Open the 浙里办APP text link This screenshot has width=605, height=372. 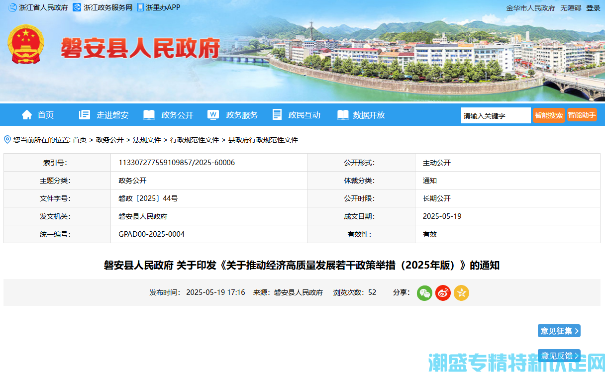pos(163,7)
